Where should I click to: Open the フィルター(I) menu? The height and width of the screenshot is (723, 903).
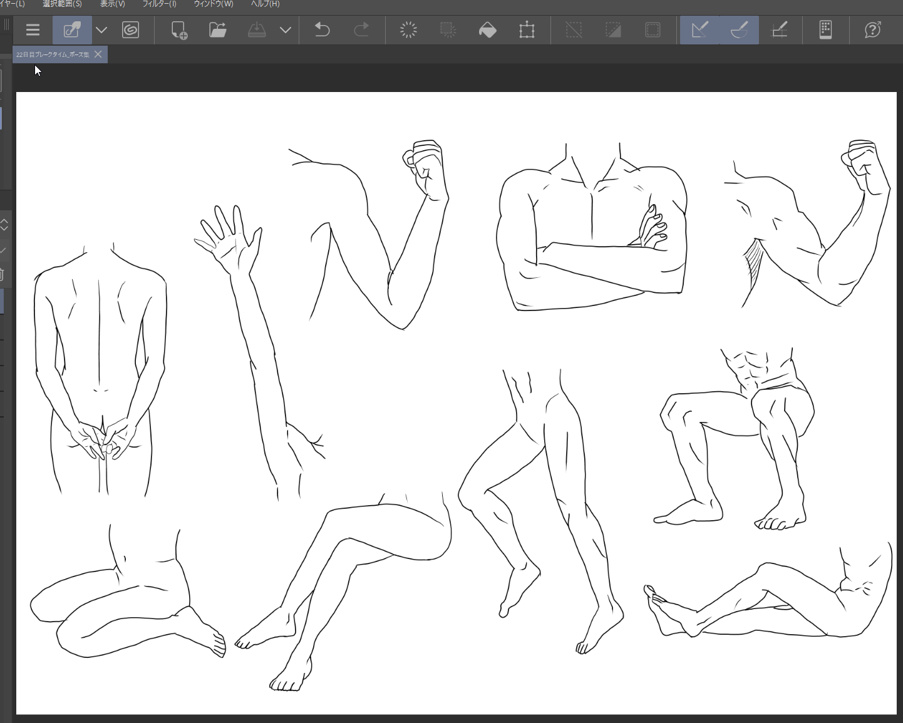(x=159, y=4)
